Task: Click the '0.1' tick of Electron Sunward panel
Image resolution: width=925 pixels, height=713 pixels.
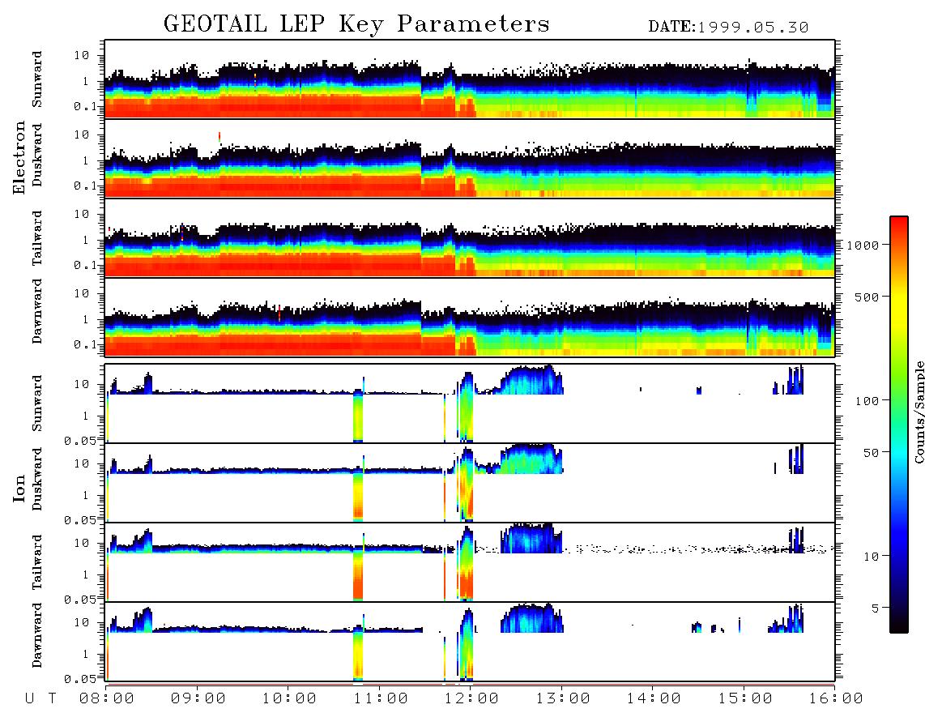Action: pyautogui.click(x=85, y=106)
